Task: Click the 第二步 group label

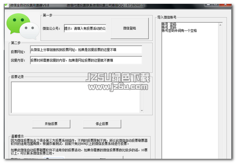Action: pyautogui.click(x=16, y=43)
